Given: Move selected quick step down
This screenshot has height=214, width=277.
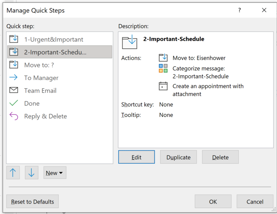Looking at the screenshot, I should coord(31,173).
